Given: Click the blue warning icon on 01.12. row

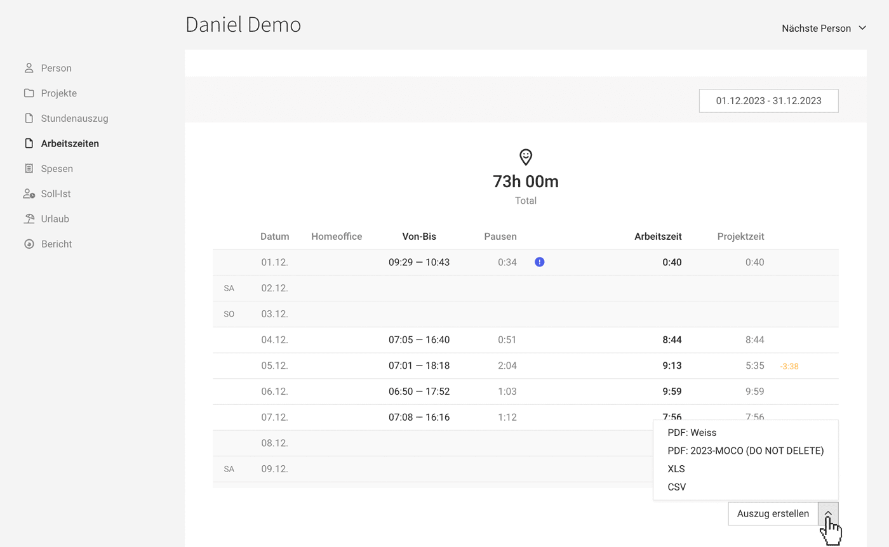Looking at the screenshot, I should click(540, 262).
